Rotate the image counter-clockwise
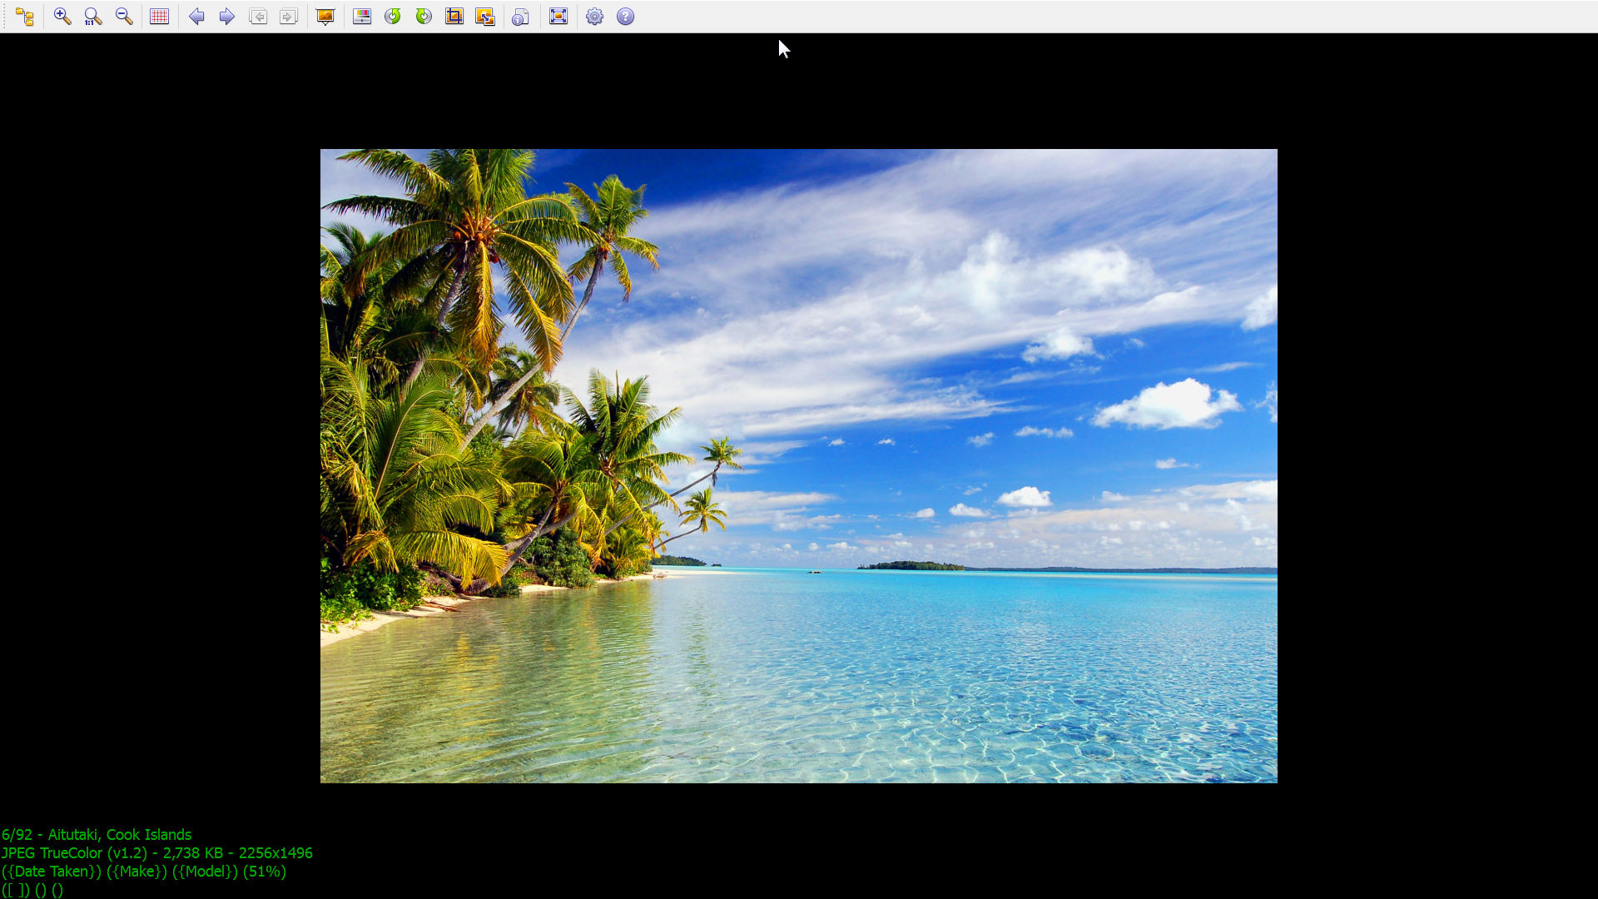 [393, 17]
